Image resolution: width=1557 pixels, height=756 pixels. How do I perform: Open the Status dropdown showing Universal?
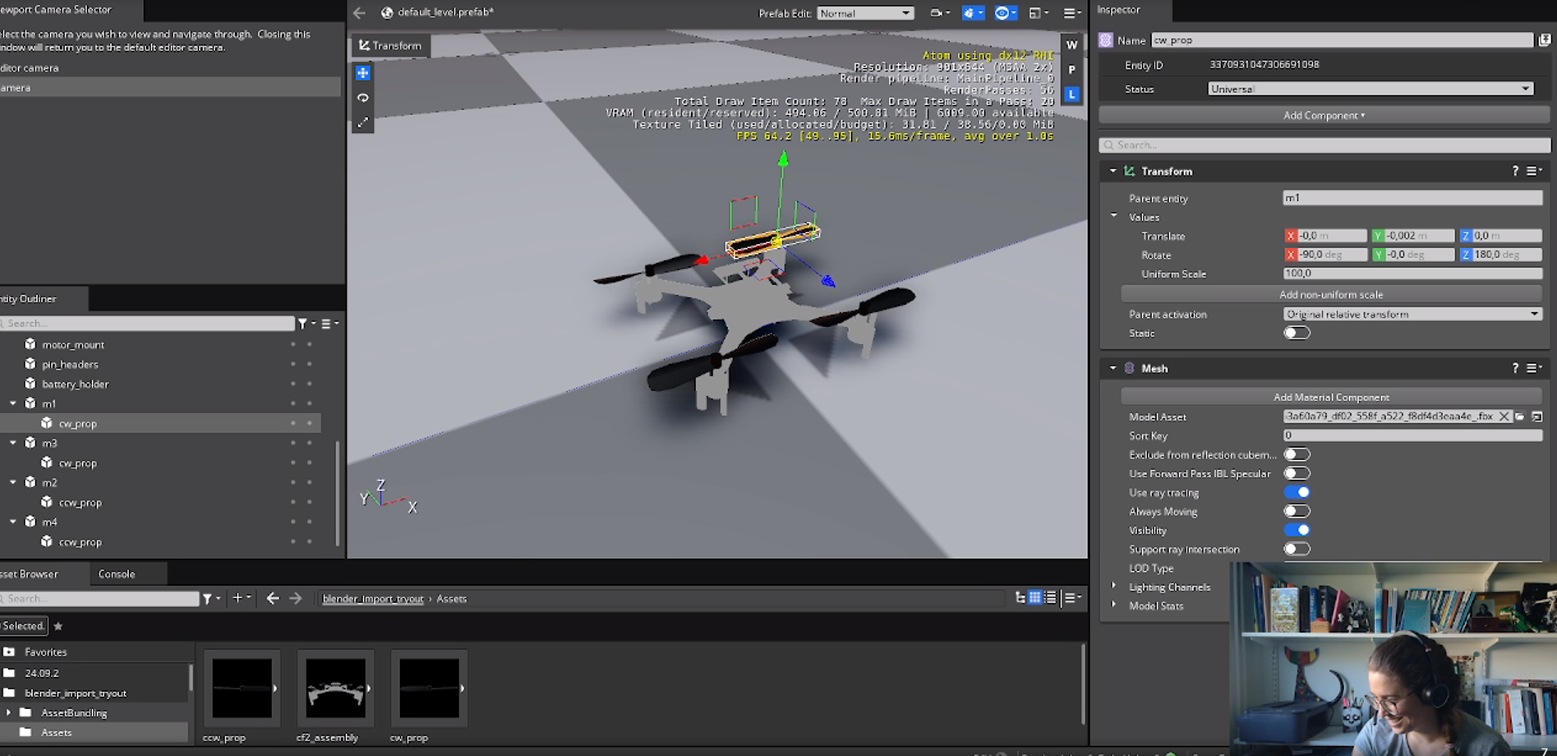pyautogui.click(x=1370, y=89)
